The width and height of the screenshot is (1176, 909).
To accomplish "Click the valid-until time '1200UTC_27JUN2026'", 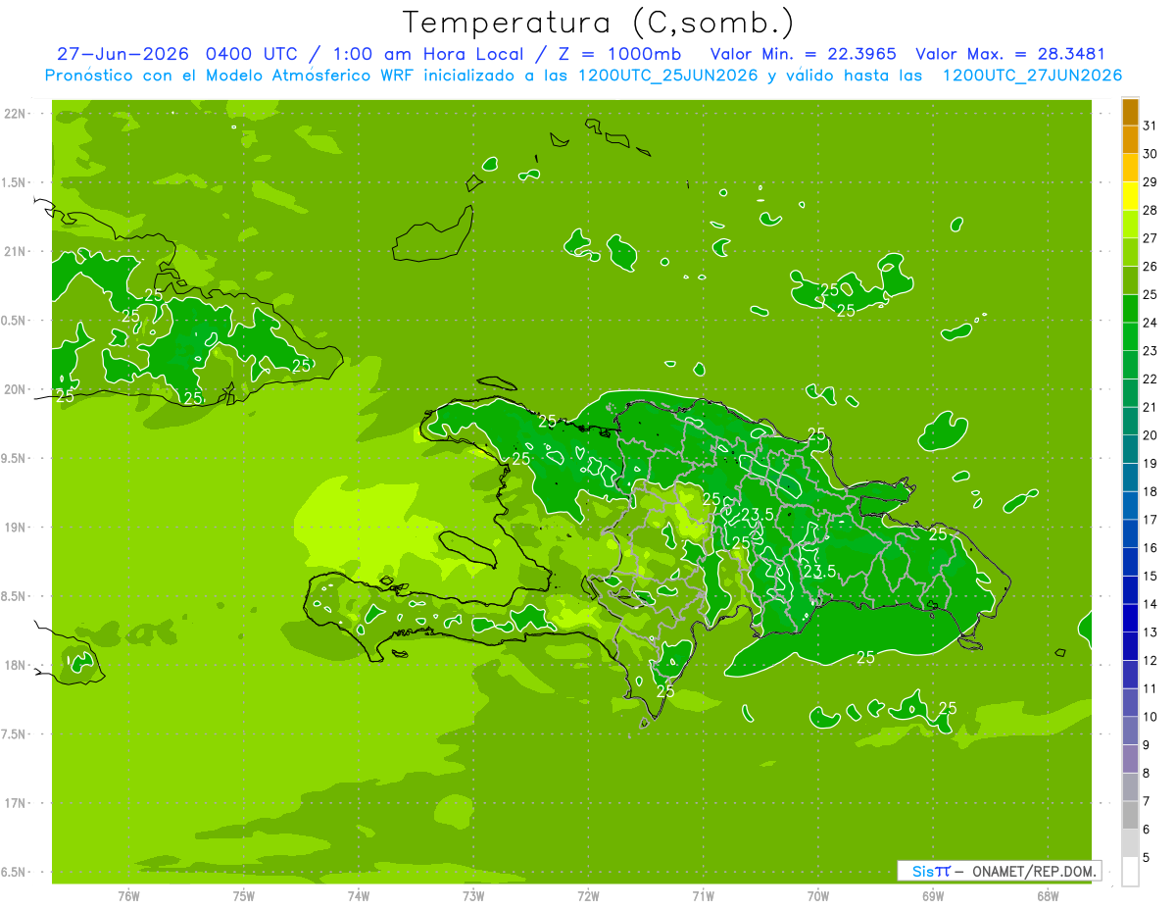I will click(1032, 76).
